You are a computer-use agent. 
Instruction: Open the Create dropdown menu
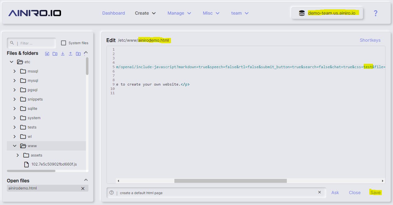pyautogui.click(x=145, y=13)
